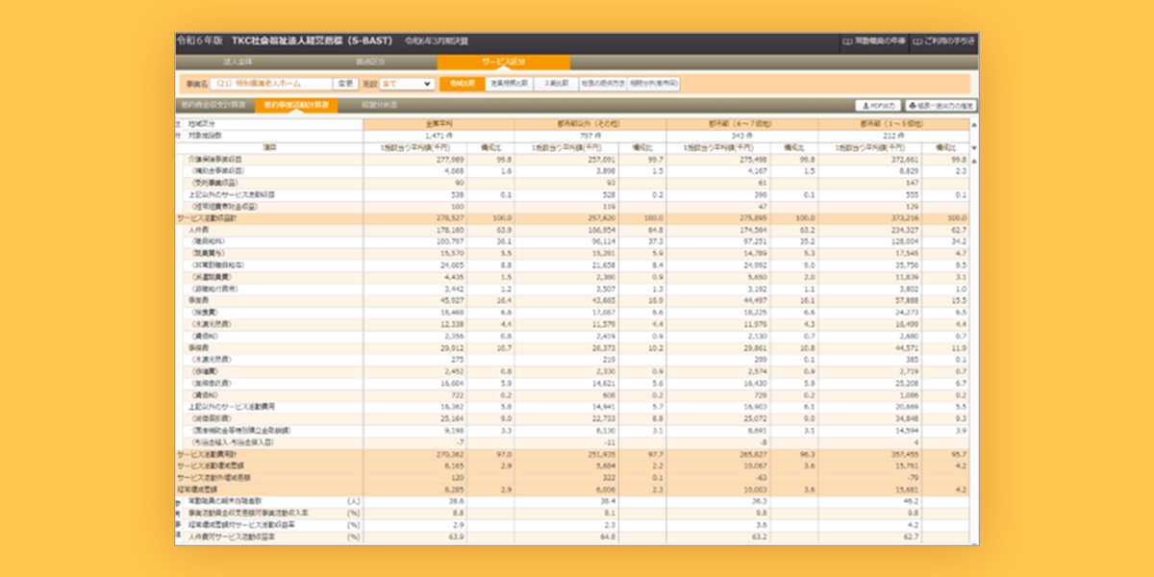The image size is (1154, 577).
Task: Click the value 373,216 in the revenue total row
Action: (907, 218)
